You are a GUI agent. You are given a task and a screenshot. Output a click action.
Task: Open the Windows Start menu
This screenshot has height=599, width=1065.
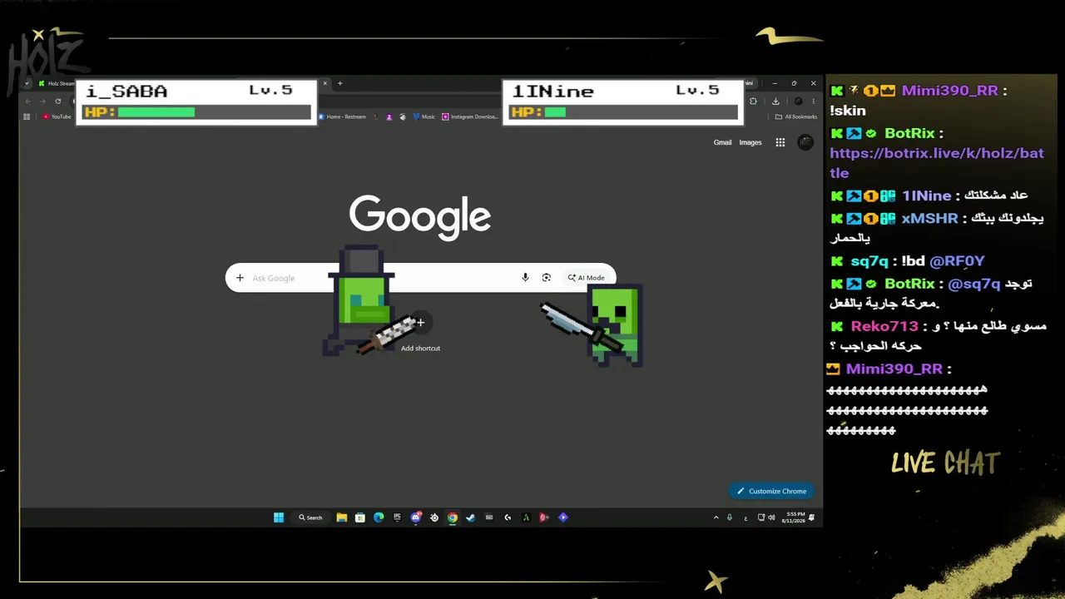point(279,517)
